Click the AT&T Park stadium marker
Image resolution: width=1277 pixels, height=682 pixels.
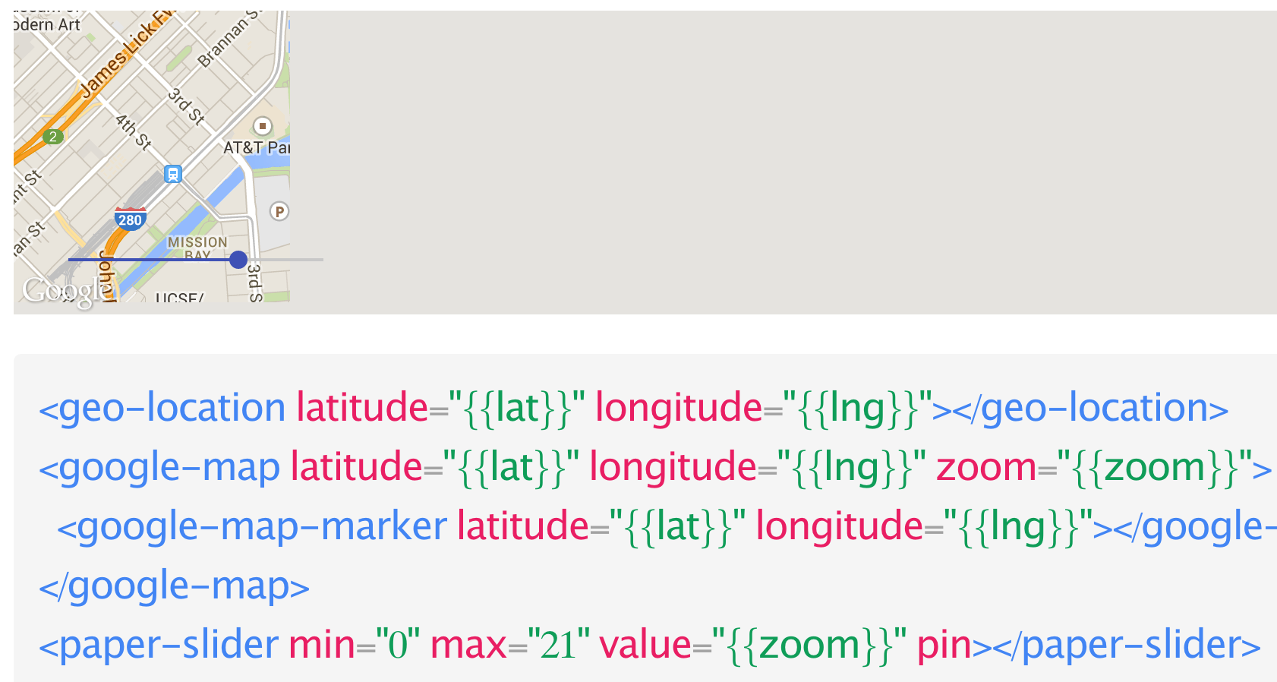click(x=262, y=126)
